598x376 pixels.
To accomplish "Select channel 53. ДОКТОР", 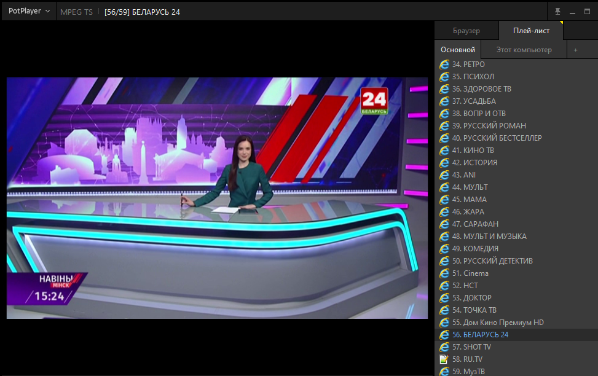I will (x=516, y=298).
